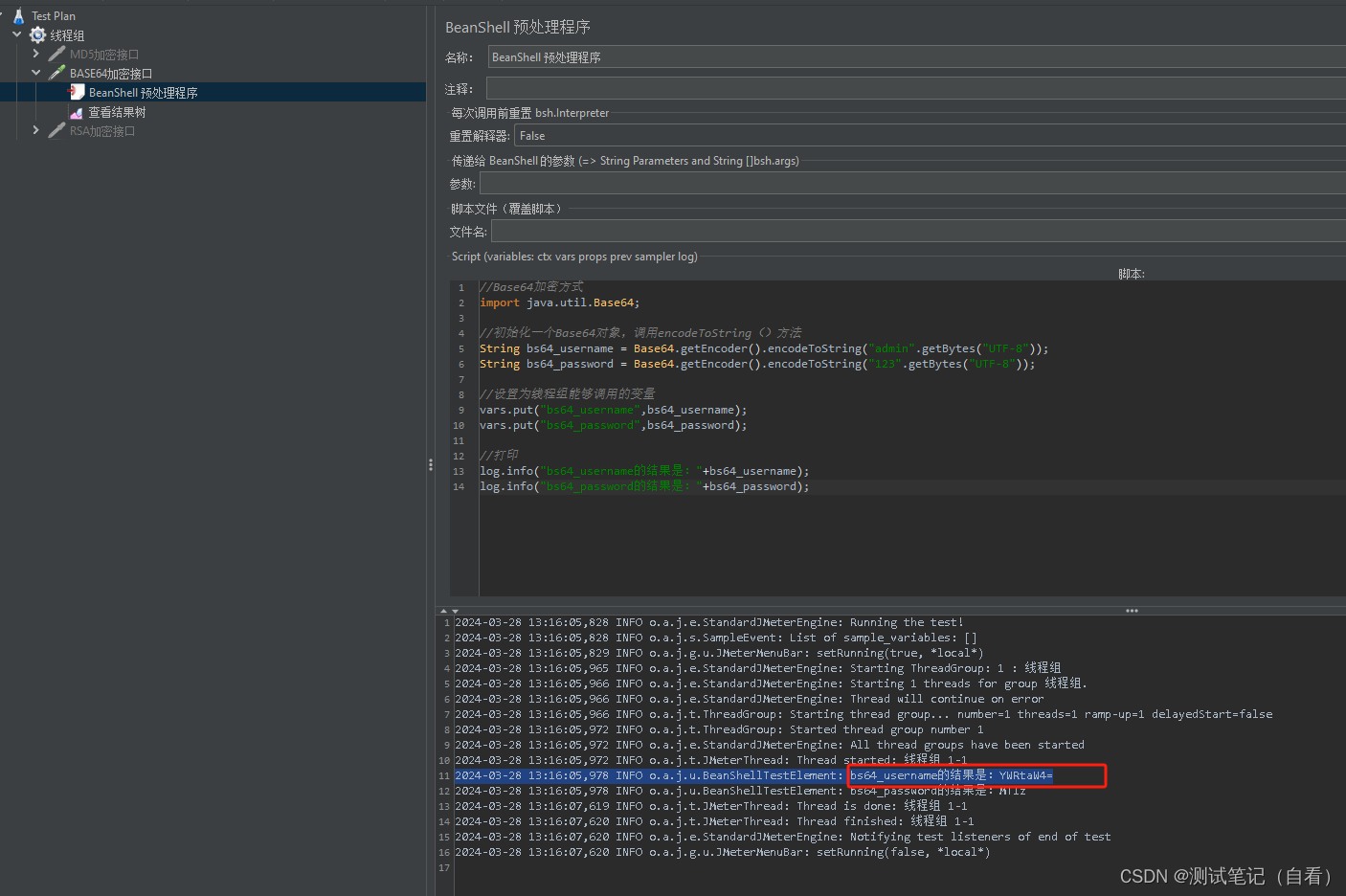
Task: Click log line 'Notifying test listeners of end of test'
Action: 783,837
